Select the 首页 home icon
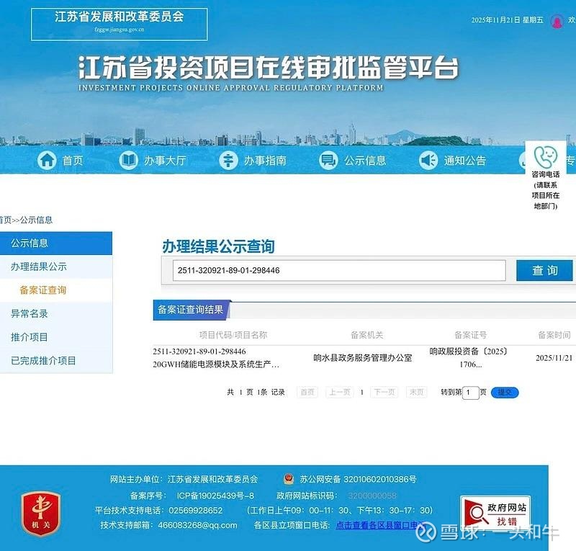The width and height of the screenshot is (576, 551). click(x=48, y=161)
